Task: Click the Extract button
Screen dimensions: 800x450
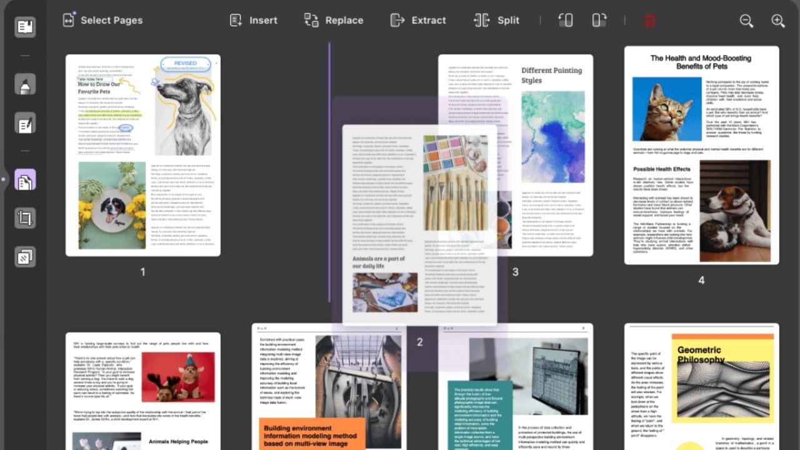Action: (417, 20)
